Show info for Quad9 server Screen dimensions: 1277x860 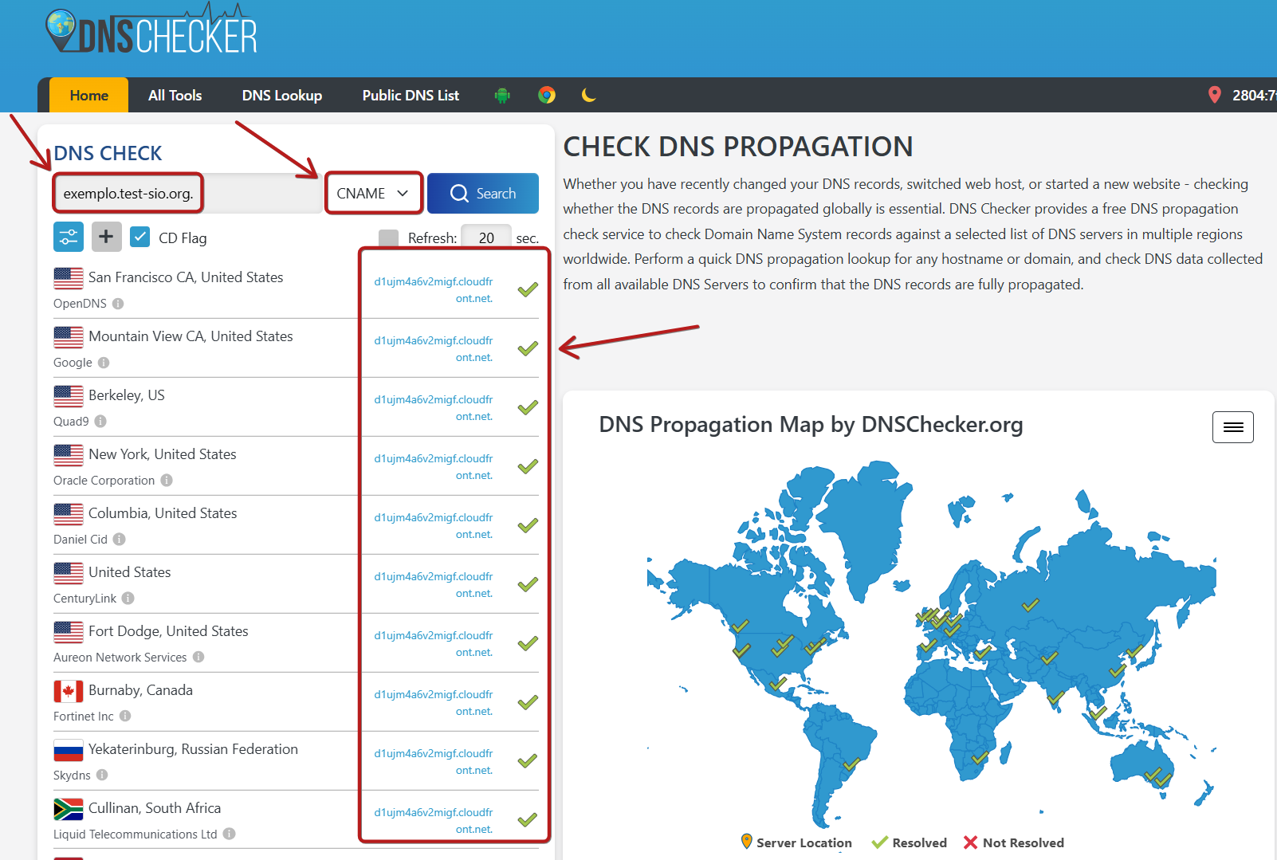click(x=100, y=422)
